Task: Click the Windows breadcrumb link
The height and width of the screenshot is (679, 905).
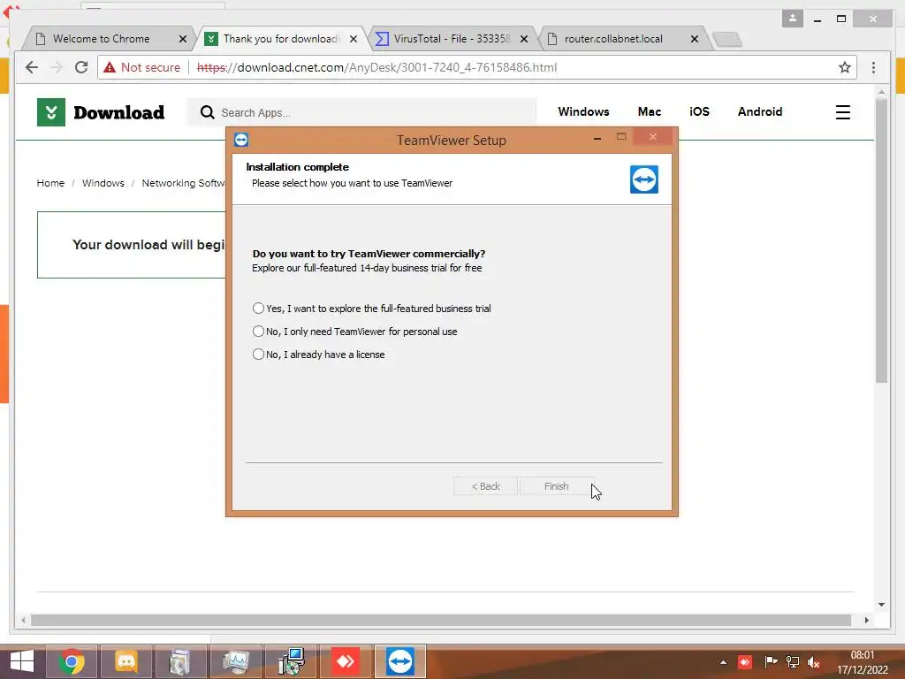Action: (x=103, y=183)
